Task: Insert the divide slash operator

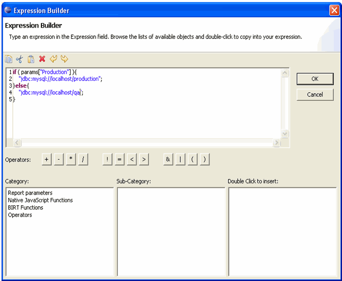Action: click(83, 159)
